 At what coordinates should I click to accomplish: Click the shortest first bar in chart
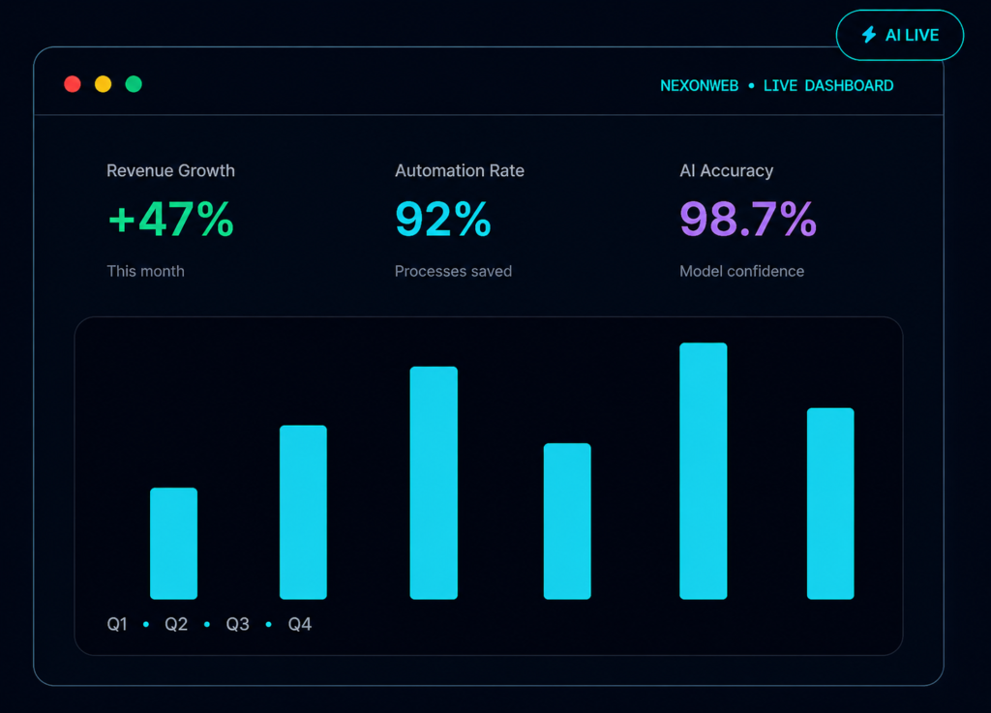pyautogui.click(x=174, y=543)
